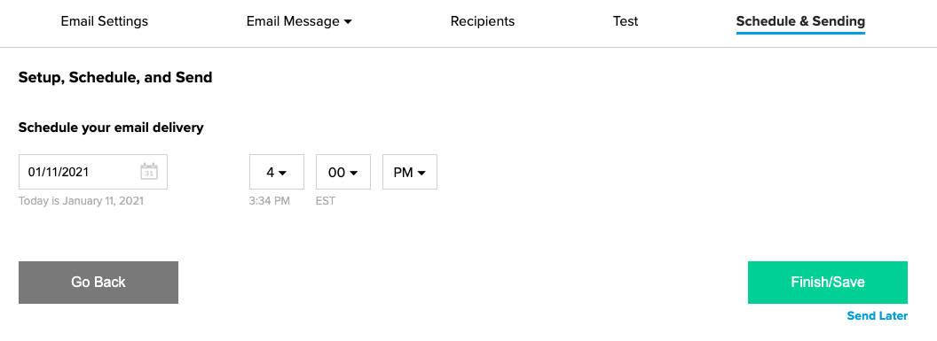Focus the delivery date field 01/11/2021
The height and width of the screenshot is (341, 937).
coord(93,172)
